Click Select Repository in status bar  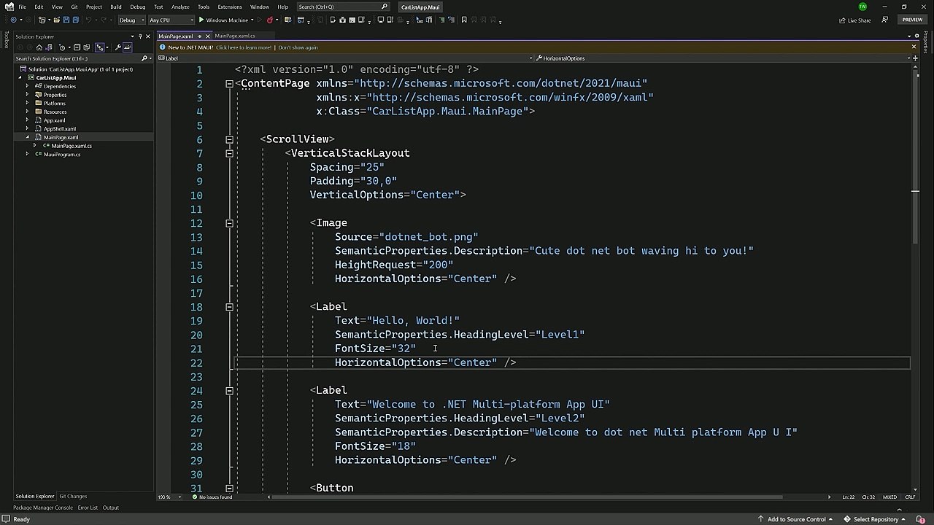[x=876, y=519]
